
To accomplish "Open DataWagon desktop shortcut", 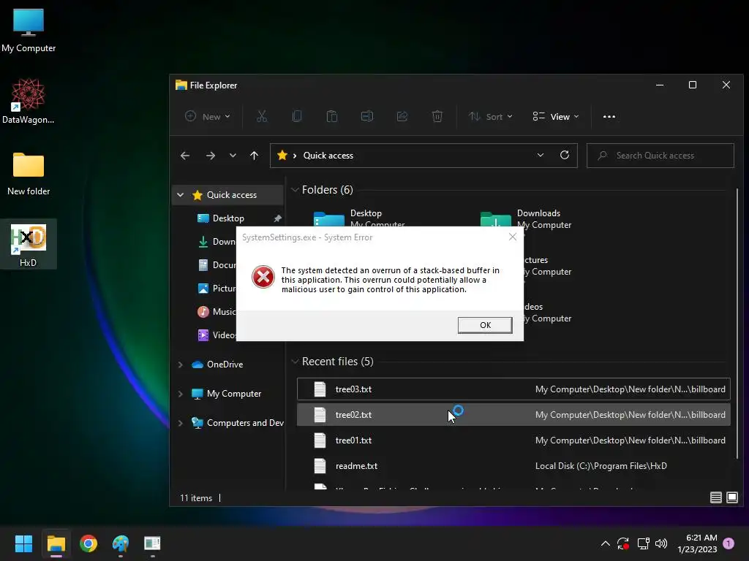I will tap(29, 102).
